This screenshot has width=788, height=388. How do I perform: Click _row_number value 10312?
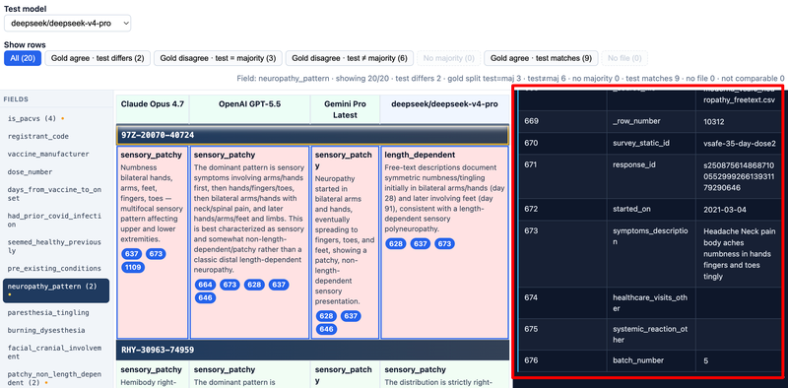pos(714,121)
